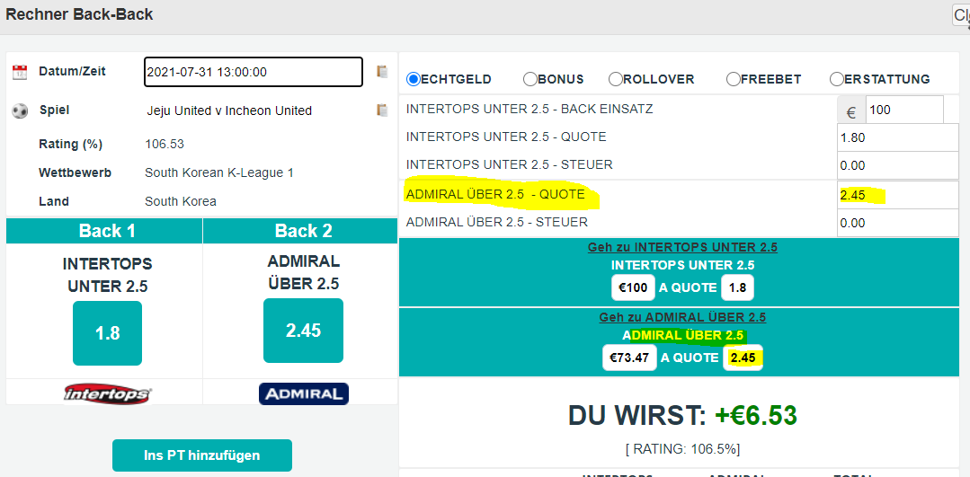Select the ERSTATTUNG radio option
Viewport: 970px width, 477px height.
(836, 79)
